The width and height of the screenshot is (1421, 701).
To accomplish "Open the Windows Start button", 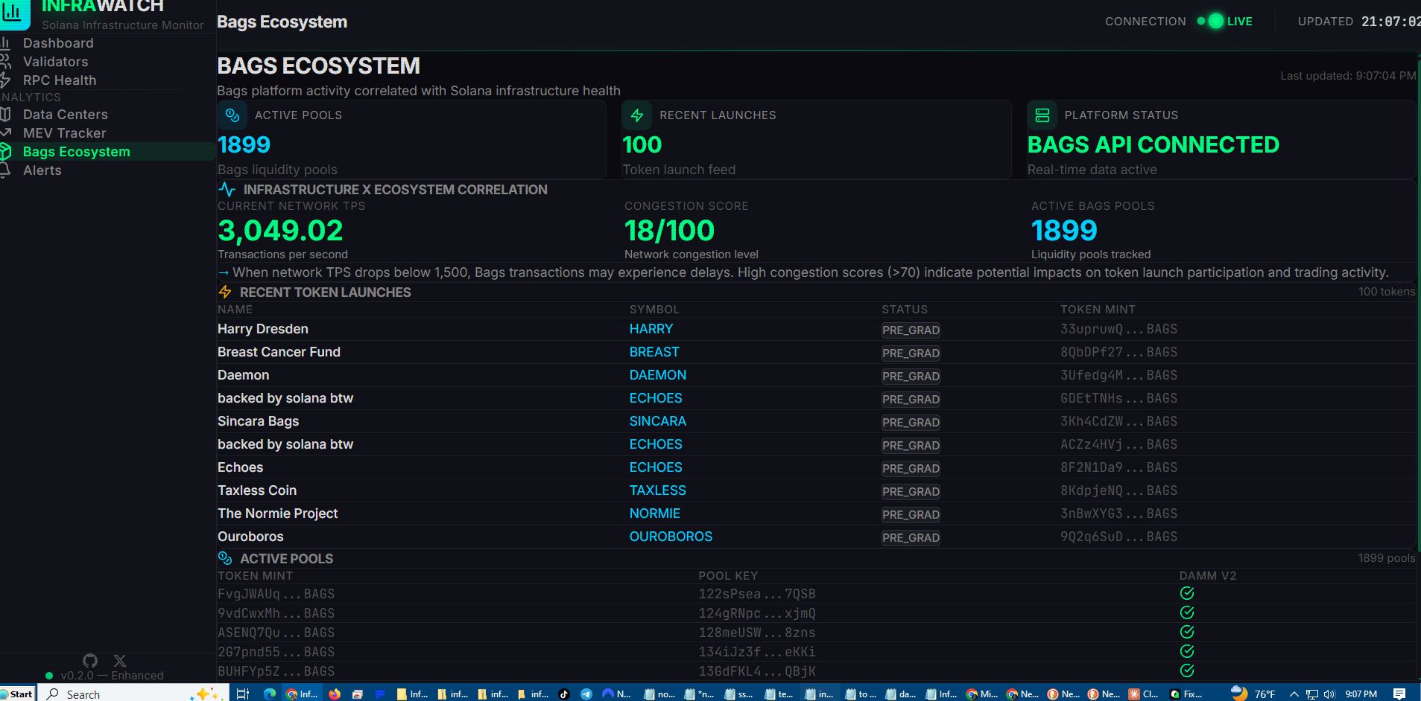I will click(17, 693).
